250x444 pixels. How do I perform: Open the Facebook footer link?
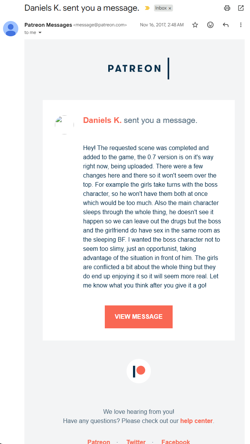[176, 442]
